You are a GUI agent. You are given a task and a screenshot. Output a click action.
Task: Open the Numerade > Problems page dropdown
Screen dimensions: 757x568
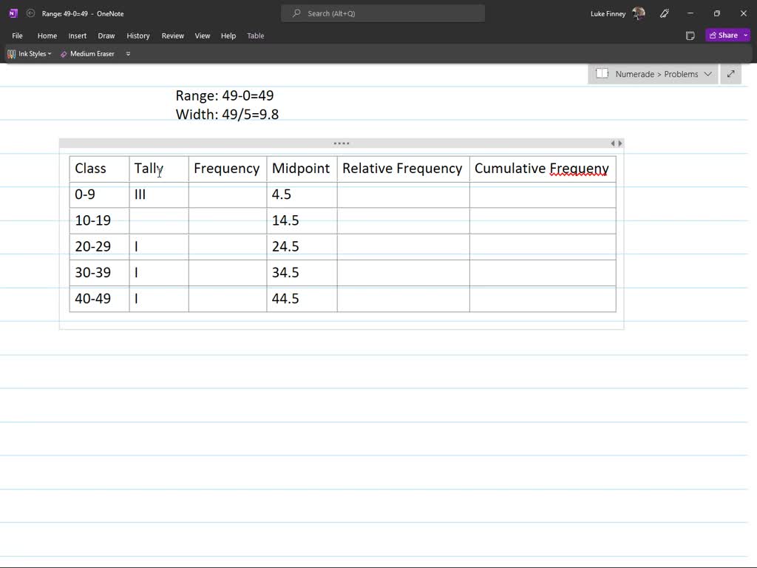pos(708,74)
